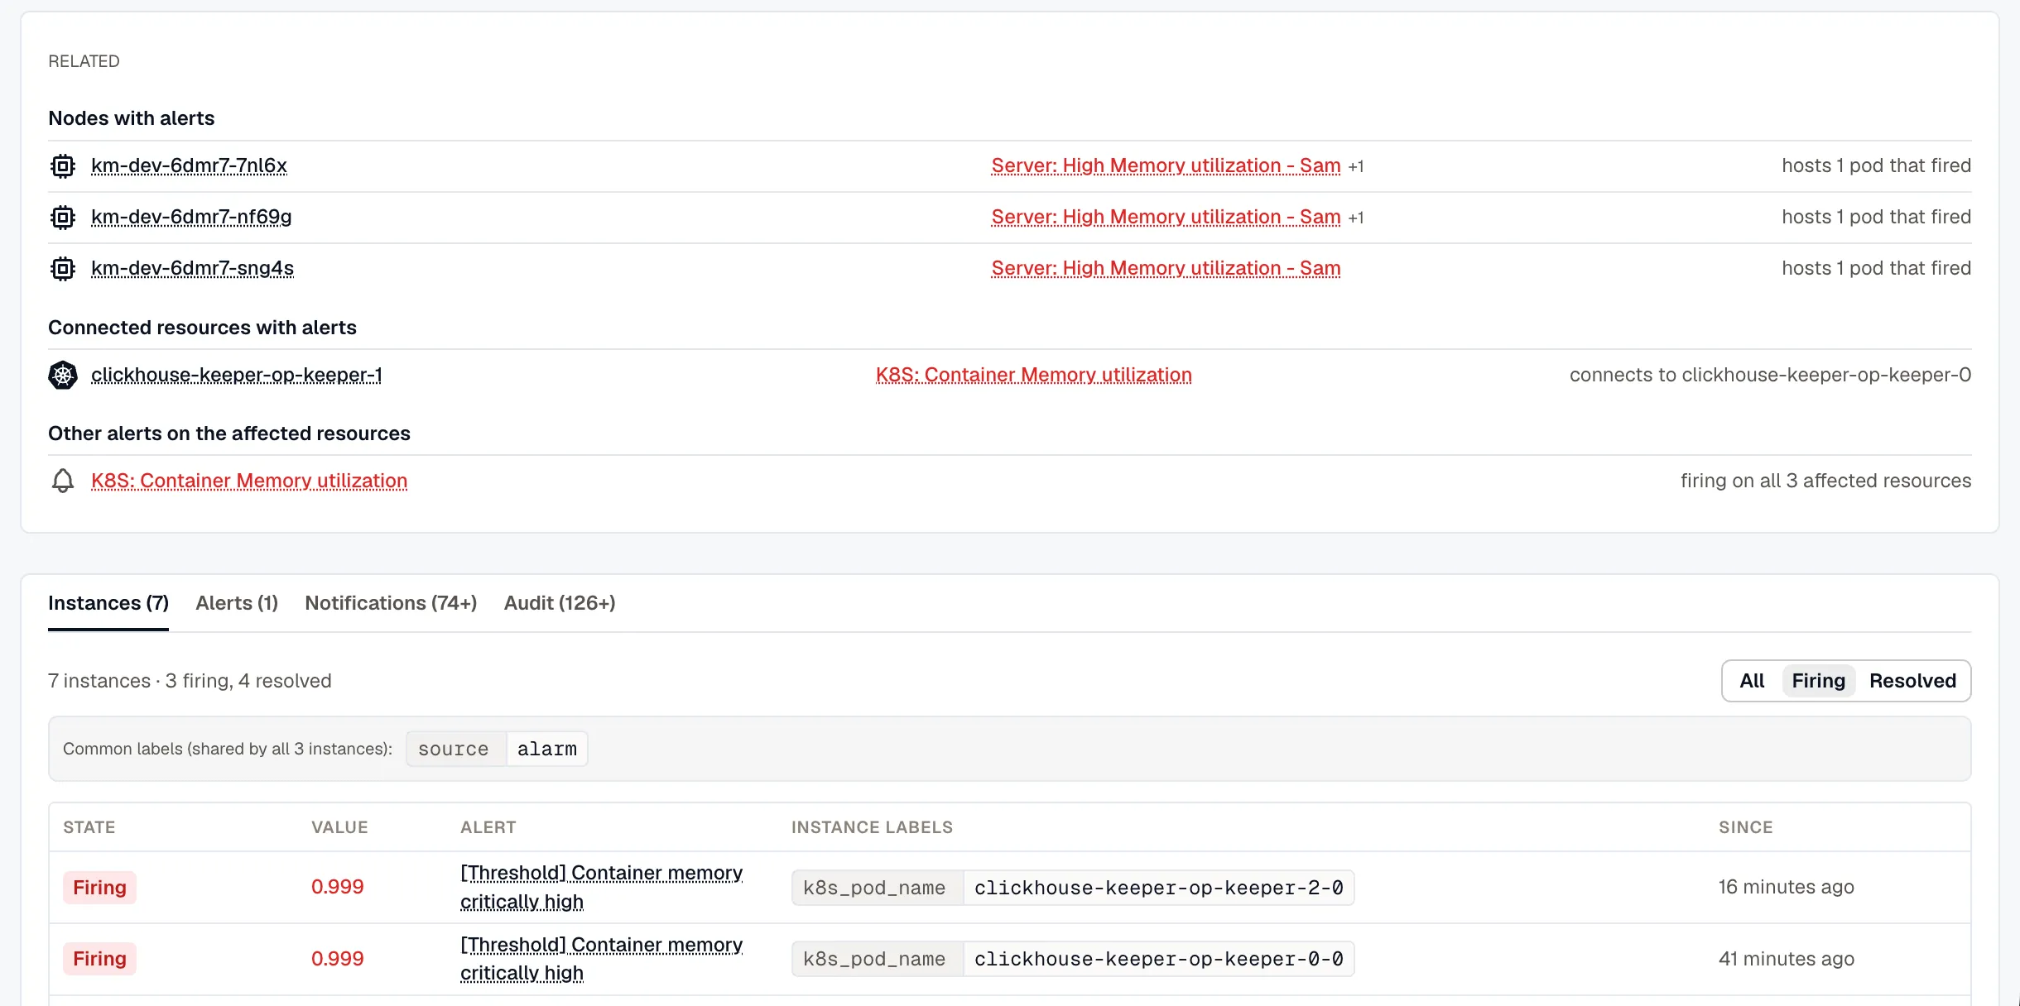The width and height of the screenshot is (2020, 1006).
Task: Click the ALERT column header
Action: (x=488, y=827)
